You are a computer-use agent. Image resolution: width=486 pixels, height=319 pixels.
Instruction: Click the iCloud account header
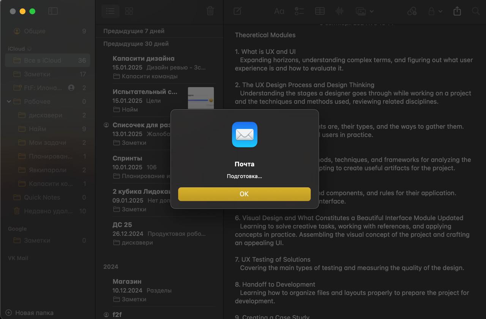click(16, 49)
